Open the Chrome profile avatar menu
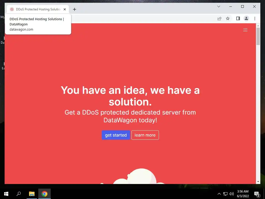The image size is (265, 199). coord(246,18)
